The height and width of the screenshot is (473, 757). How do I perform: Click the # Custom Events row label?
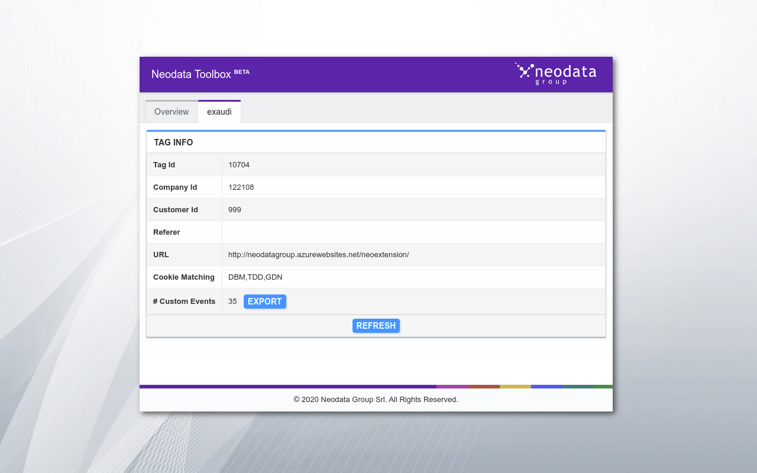tap(185, 302)
